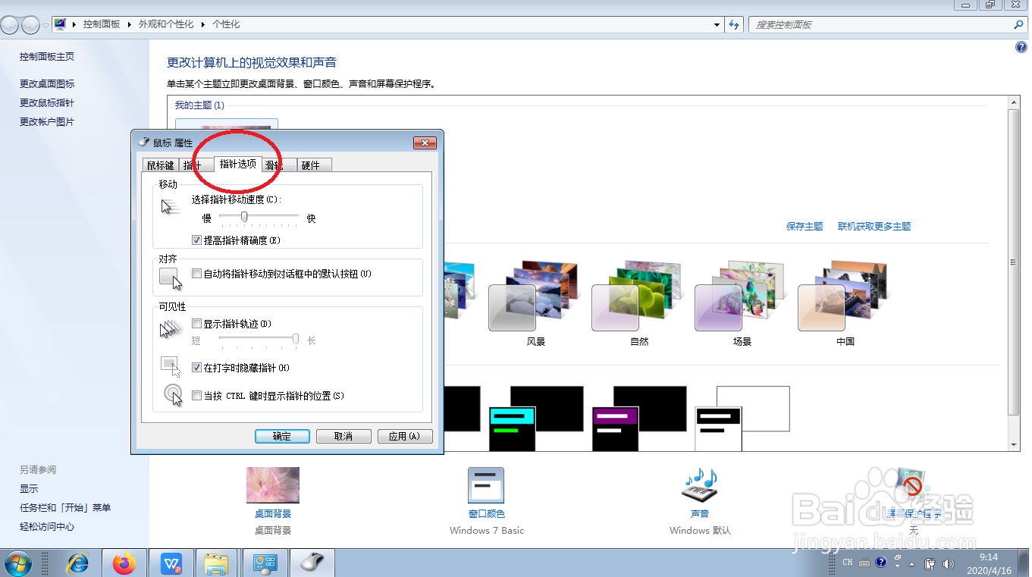Open 窗口颜色 (Window Color) settings icon
The image size is (1032, 577).
[x=486, y=485]
